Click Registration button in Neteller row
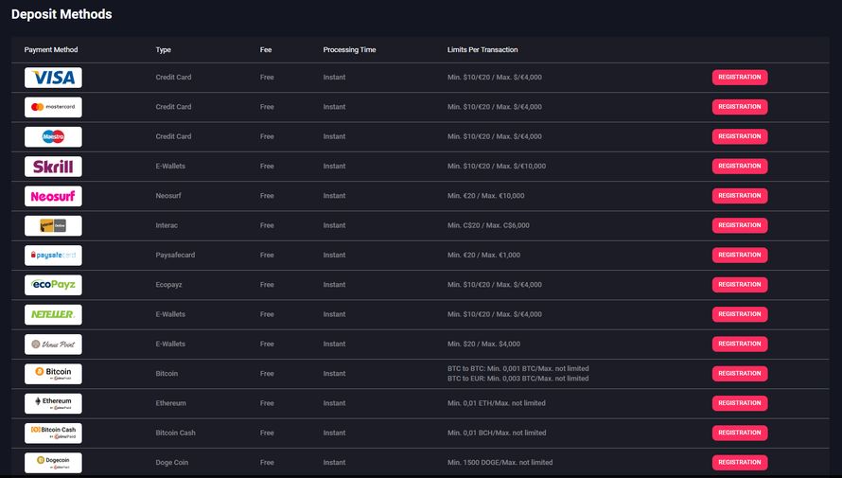The height and width of the screenshot is (478, 842). coord(740,314)
